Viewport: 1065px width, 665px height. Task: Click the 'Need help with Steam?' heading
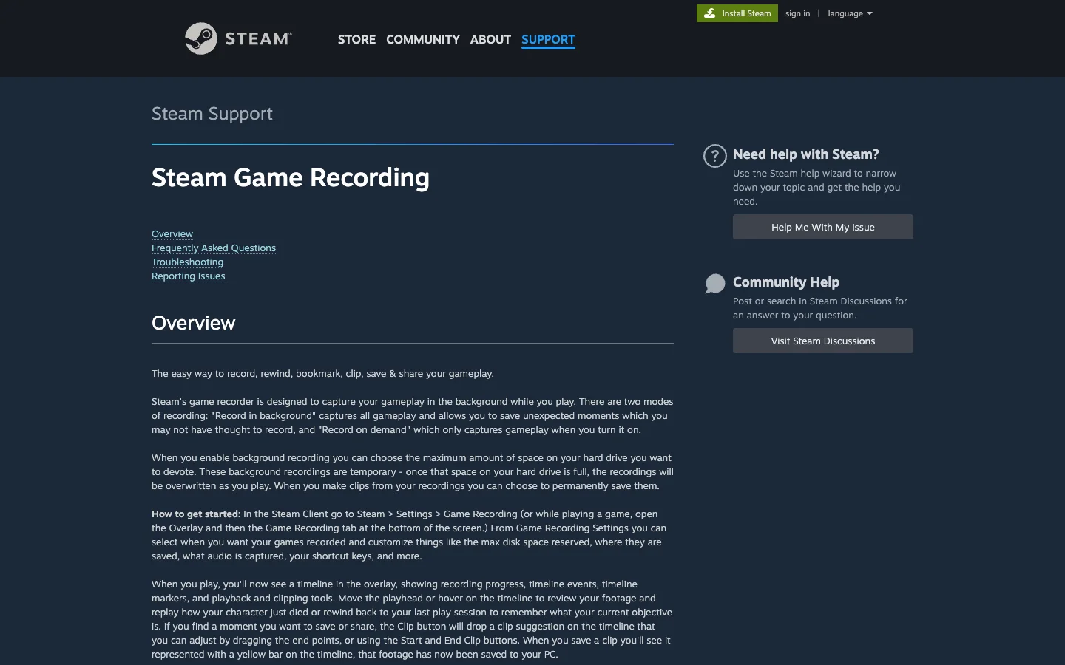[x=806, y=154]
